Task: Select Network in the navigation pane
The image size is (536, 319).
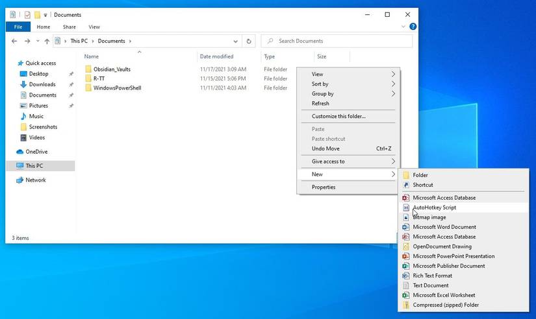Action: click(x=36, y=180)
